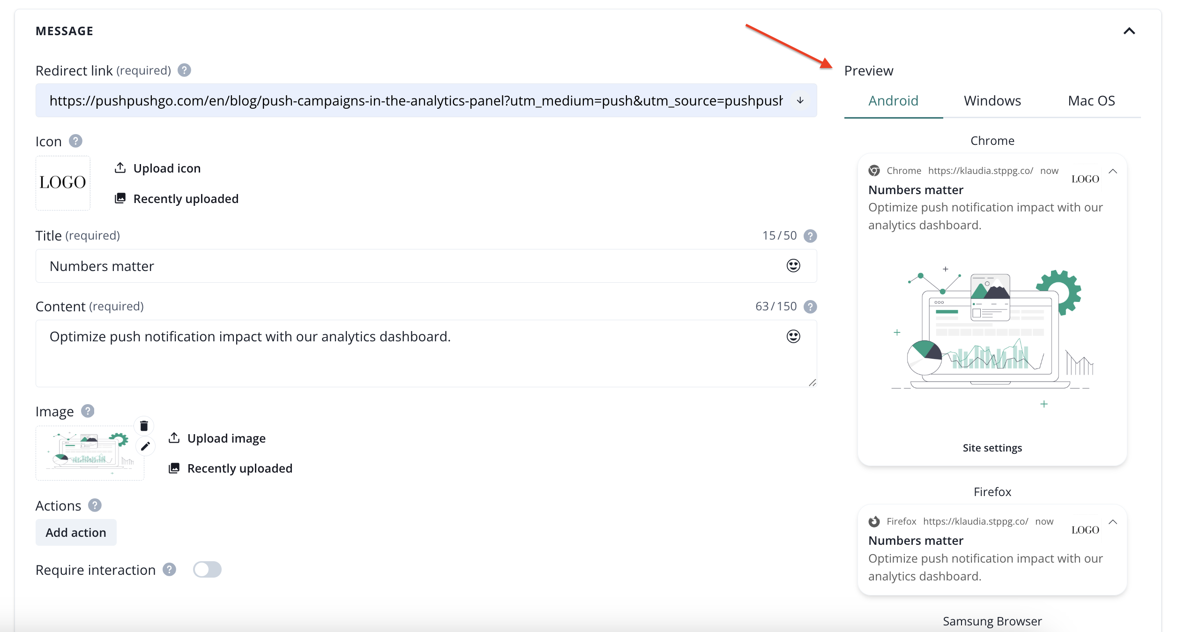Switch to the Mac OS preview tab
Viewport: 1178px width, 632px height.
pyautogui.click(x=1091, y=101)
